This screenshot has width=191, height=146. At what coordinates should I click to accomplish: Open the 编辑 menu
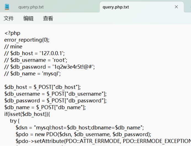28,18
